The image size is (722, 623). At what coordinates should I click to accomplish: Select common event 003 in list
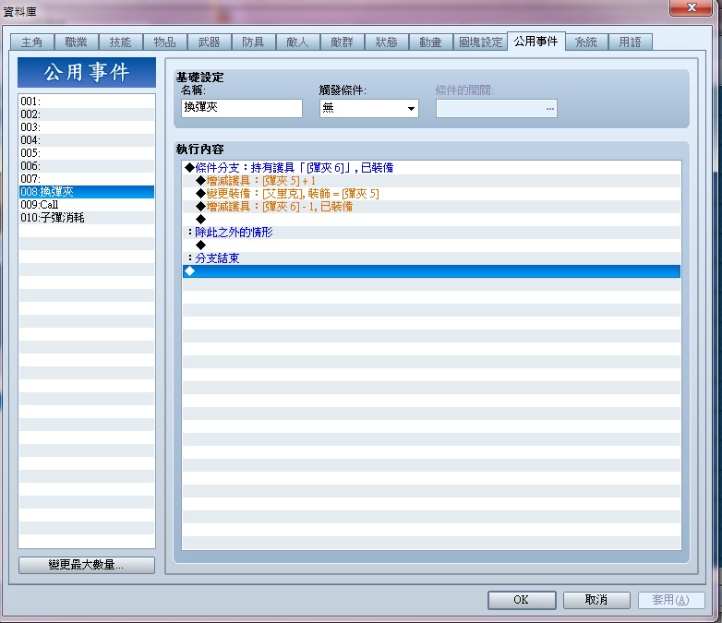point(87,127)
